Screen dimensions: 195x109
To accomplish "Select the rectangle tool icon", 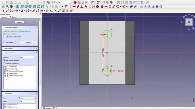I will coord(37,11).
